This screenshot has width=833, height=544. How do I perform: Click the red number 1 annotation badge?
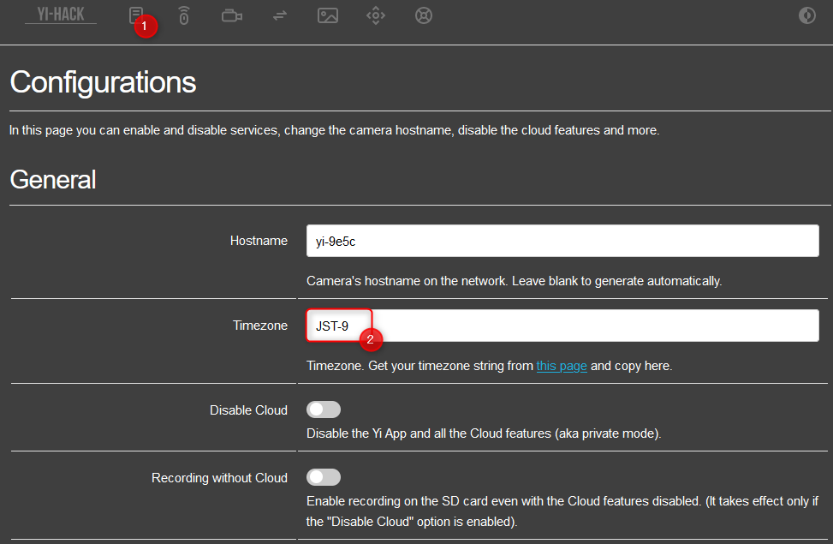point(146,26)
